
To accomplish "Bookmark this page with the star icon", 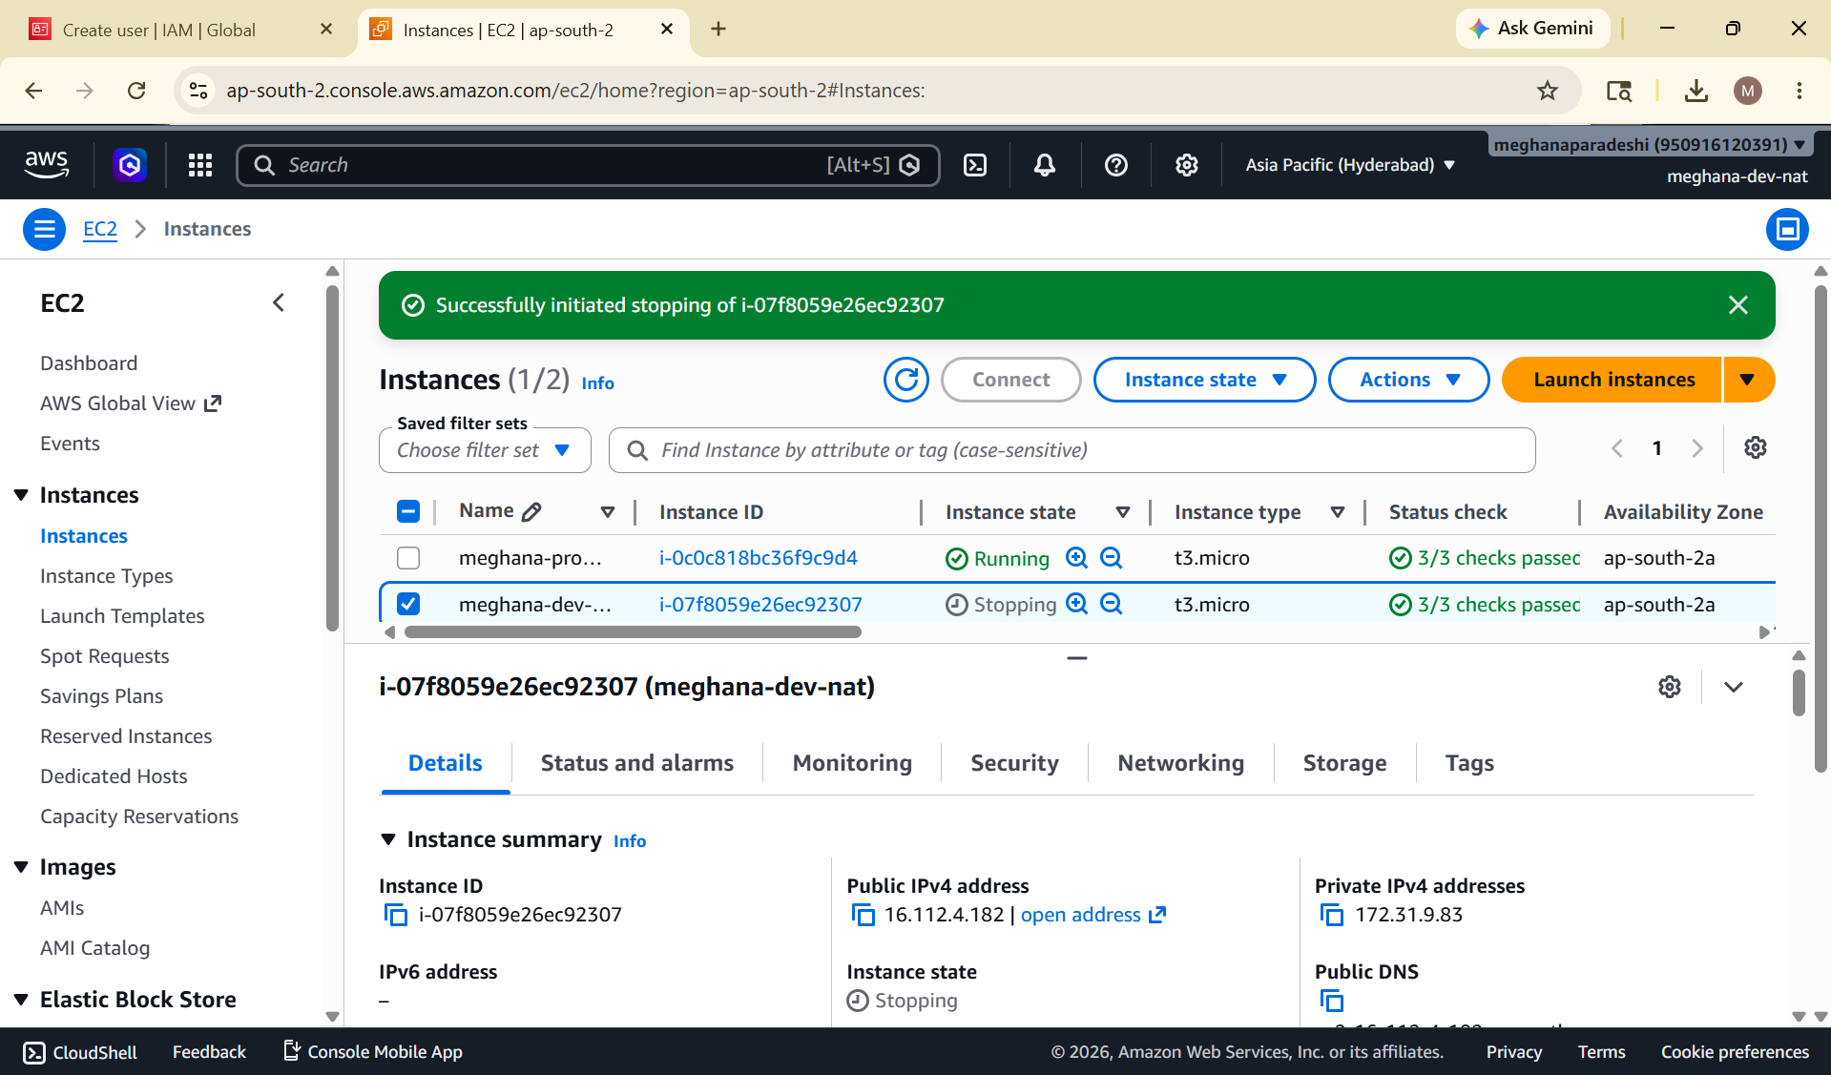I will [x=1547, y=91].
